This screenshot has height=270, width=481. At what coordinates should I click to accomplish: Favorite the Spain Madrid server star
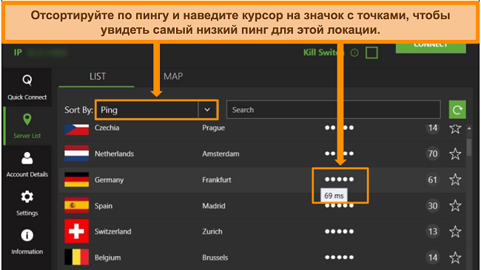tap(455, 206)
